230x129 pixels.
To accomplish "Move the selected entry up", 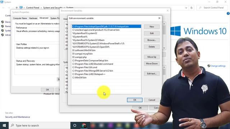I will pos(152,57).
